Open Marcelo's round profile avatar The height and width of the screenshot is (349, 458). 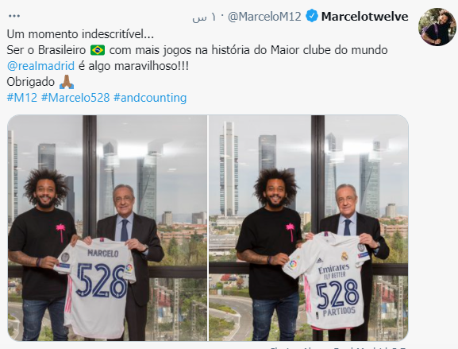tap(437, 26)
